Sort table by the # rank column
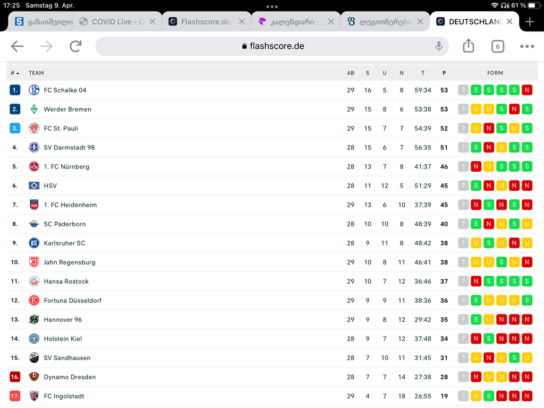The width and height of the screenshot is (544, 408). (x=14, y=73)
